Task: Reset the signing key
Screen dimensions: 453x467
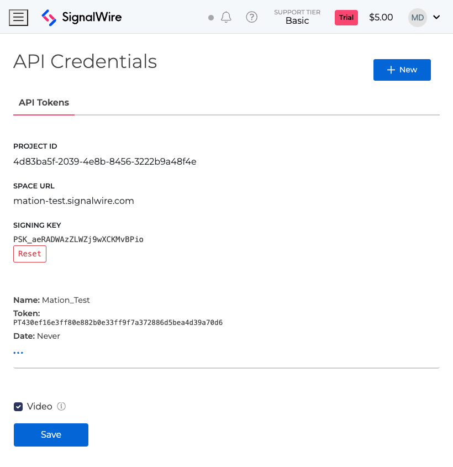Action: pos(30,254)
